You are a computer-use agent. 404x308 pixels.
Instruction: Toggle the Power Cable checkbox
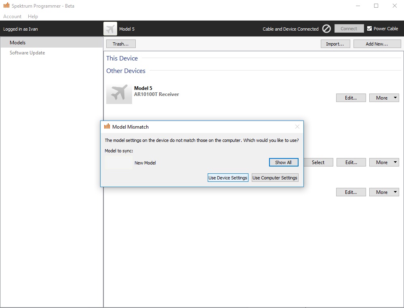click(369, 29)
